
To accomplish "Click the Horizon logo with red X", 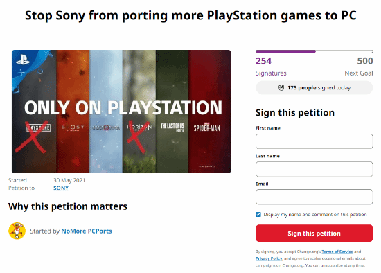I will tap(139, 127).
